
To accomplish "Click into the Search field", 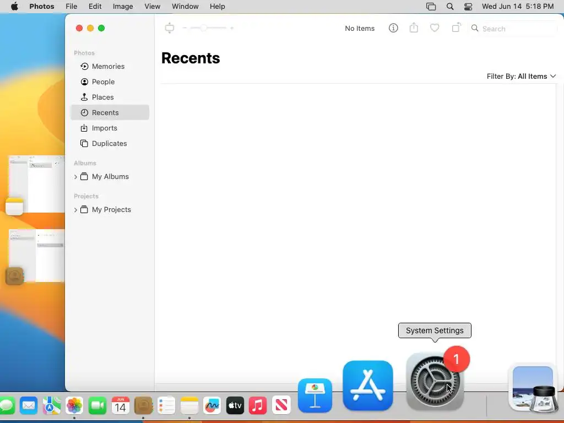I will coord(514,29).
